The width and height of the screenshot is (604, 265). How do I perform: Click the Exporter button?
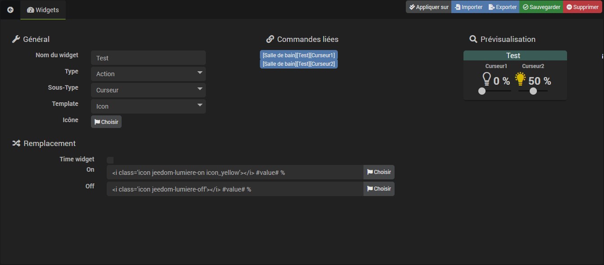click(x=502, y=7)
